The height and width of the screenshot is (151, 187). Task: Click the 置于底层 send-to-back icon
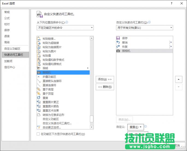[x=39, y=90]
